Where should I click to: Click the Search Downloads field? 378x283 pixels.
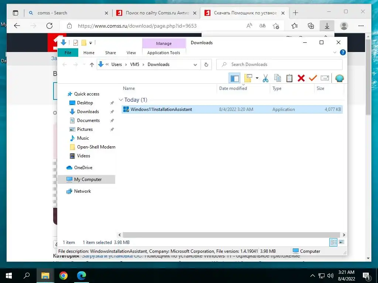279,64
